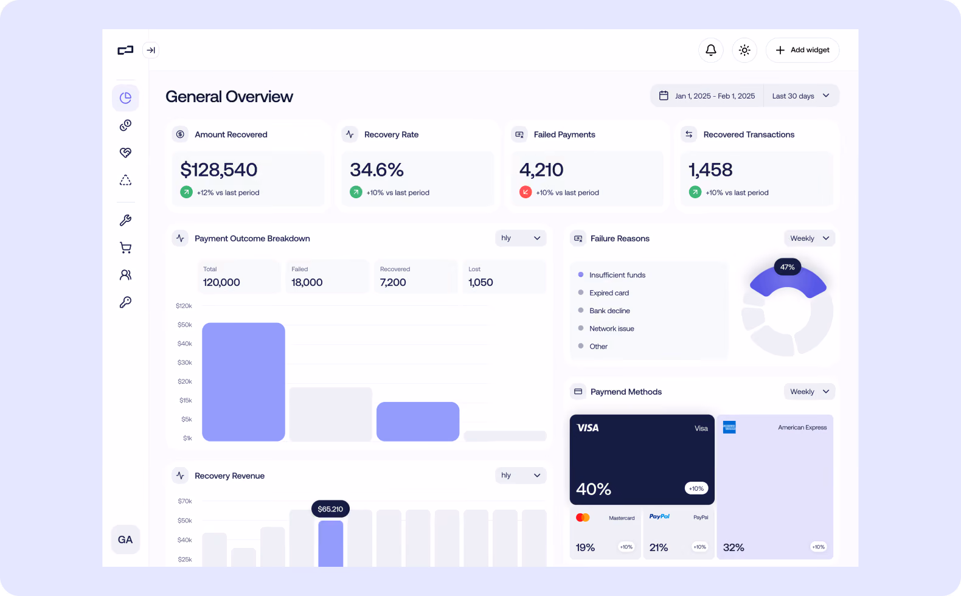The height and width of the screenshot is (596, 961).
Task: Click the Add widget button
Action: point(802,50)
